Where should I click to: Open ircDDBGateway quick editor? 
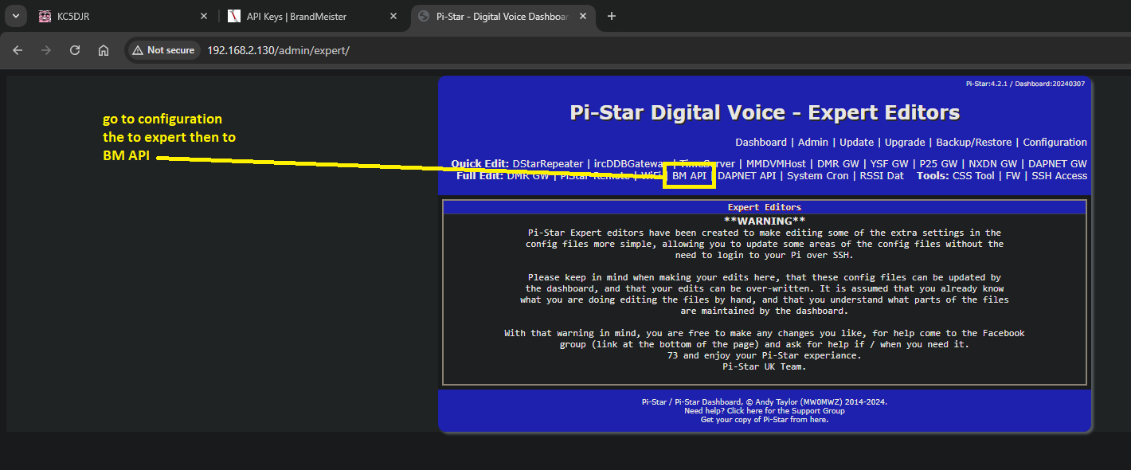[x=630, y=164]
